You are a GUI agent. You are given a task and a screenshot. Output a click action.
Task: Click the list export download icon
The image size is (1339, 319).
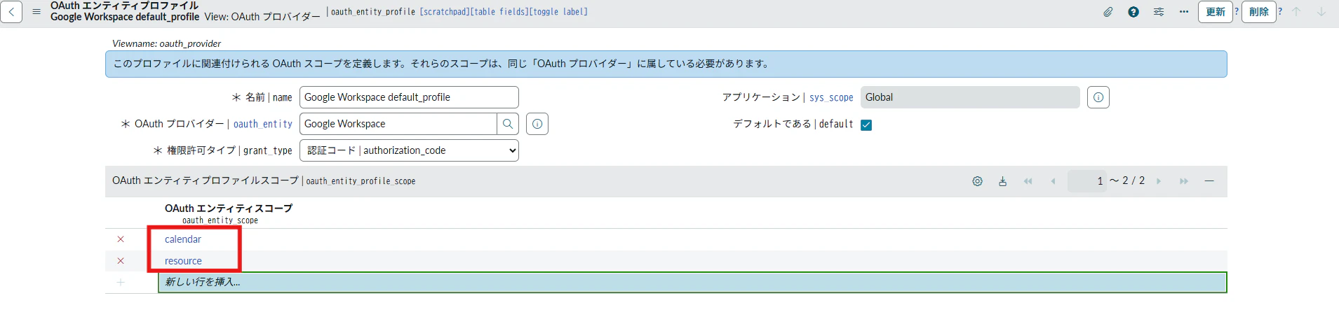tap(1003, 181)
